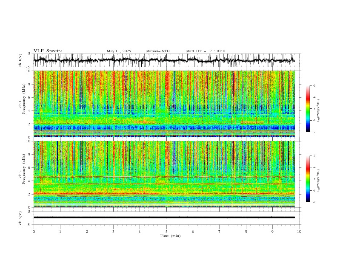Screen dimensions: 337x260
Task: Click the ch.2 PSD color bar
Action: click(x=308, y=179)
